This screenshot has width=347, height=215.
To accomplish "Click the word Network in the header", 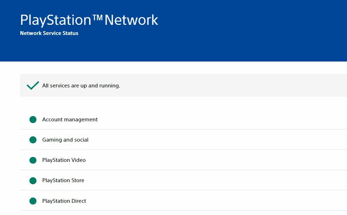I will pos(131,20).
